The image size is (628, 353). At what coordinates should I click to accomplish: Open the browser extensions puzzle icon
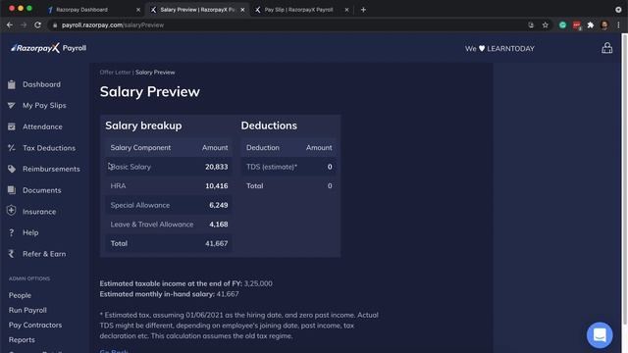tap(591, 25)
